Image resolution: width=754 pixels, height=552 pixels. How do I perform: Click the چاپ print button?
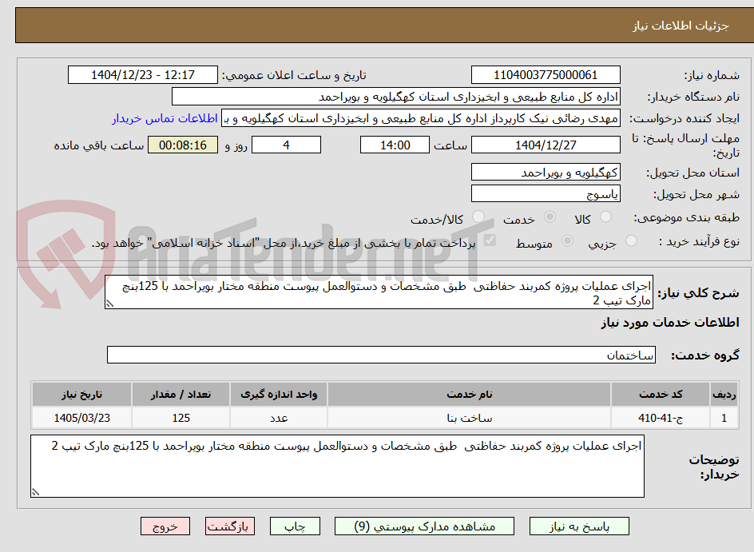click(x=295, y=526)
